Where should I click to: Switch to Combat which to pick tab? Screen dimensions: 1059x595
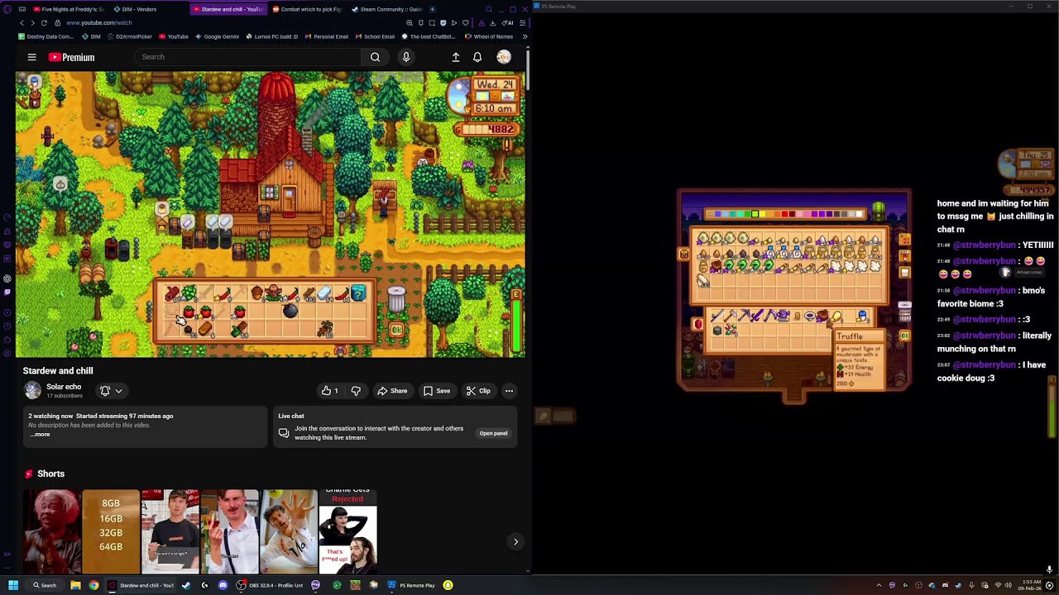click(306, 9)
